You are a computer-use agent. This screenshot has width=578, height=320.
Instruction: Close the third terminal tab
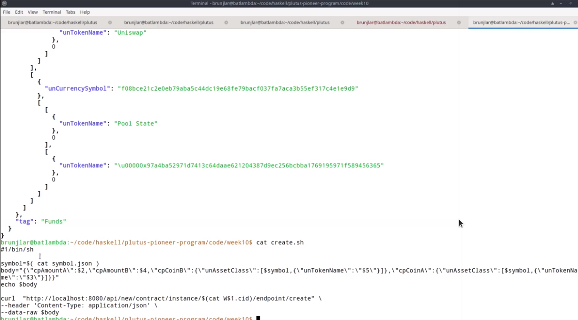342,23
